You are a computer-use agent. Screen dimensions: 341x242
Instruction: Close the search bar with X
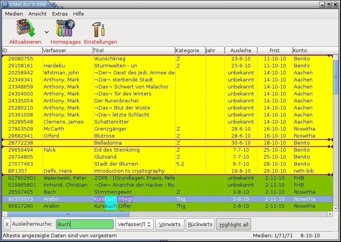click(7, 224)
